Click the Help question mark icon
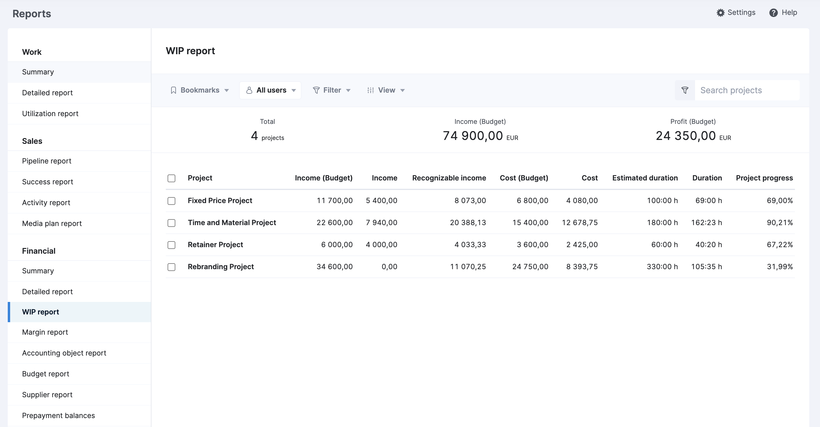 point(773,13)
